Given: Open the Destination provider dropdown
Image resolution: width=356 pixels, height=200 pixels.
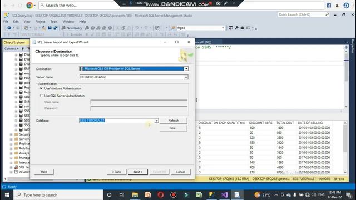Looking at the screenshot, I should [x=186, y=69].
